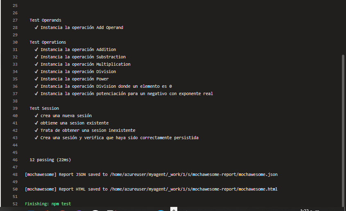Click line number 25 in the gutter
This screenshot has width=346, height=211.
point(15,5)
